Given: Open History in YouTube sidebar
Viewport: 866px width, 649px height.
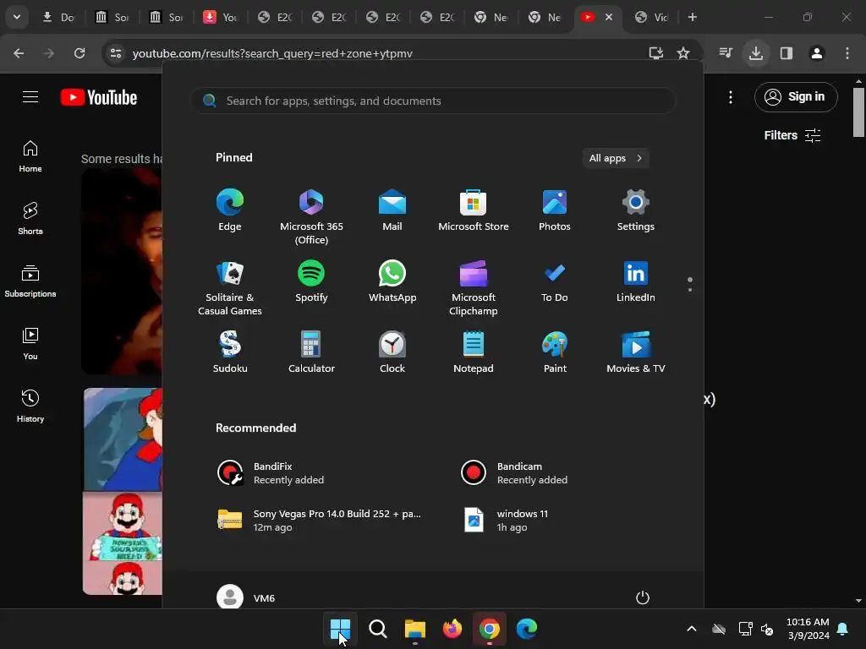Looking at the screenshot, I should (30, 406).
